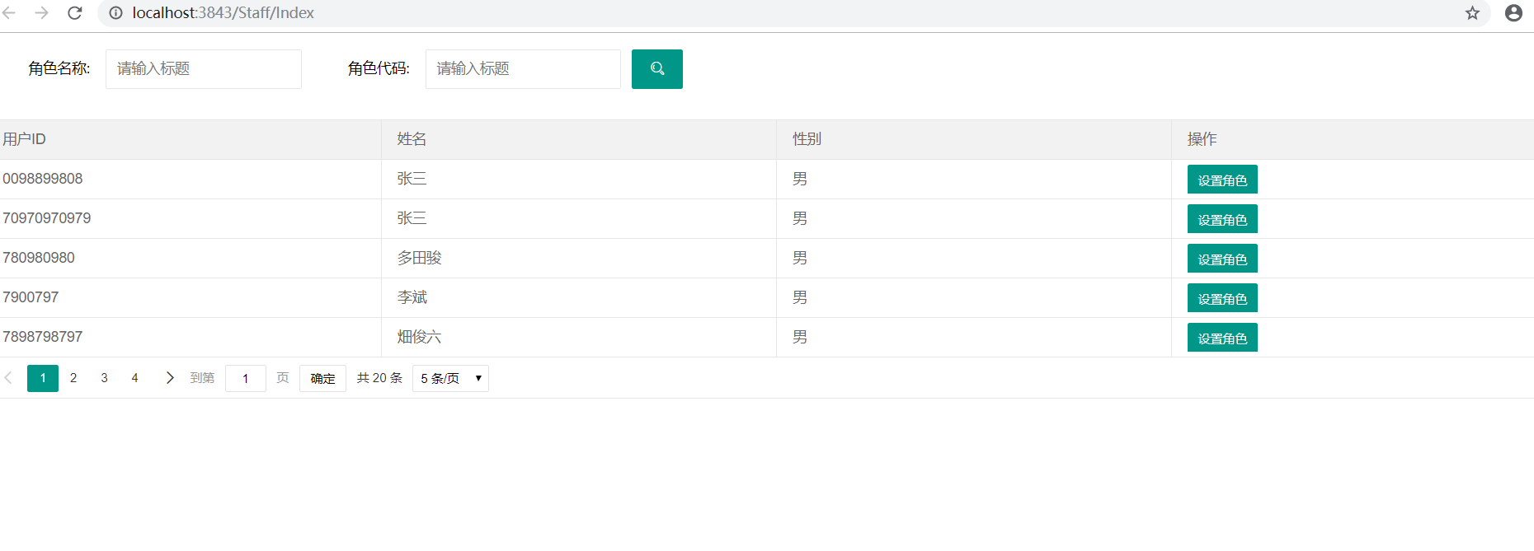
Task: Go to next page with right chevron
Action: click(170, 378)
